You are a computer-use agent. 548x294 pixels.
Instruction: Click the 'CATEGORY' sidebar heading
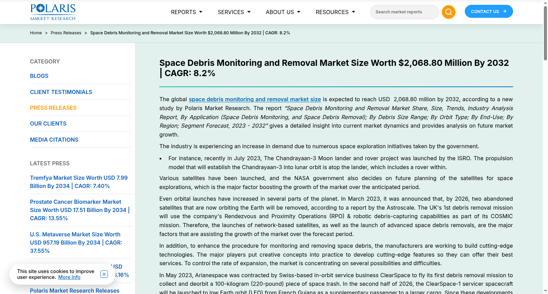click(x=45, y=61)
